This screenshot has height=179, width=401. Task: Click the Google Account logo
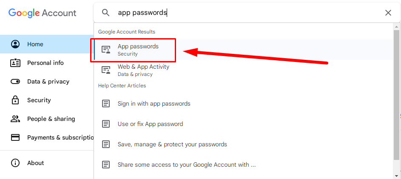tap(43, 13)
